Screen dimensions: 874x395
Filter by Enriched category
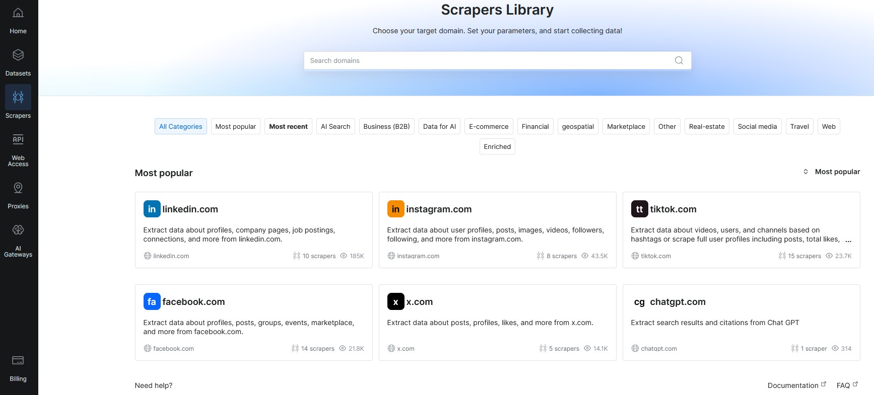497,146
